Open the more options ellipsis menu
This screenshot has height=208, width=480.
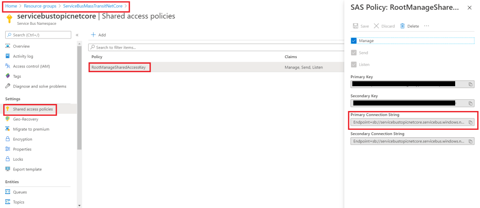point(427,26)
